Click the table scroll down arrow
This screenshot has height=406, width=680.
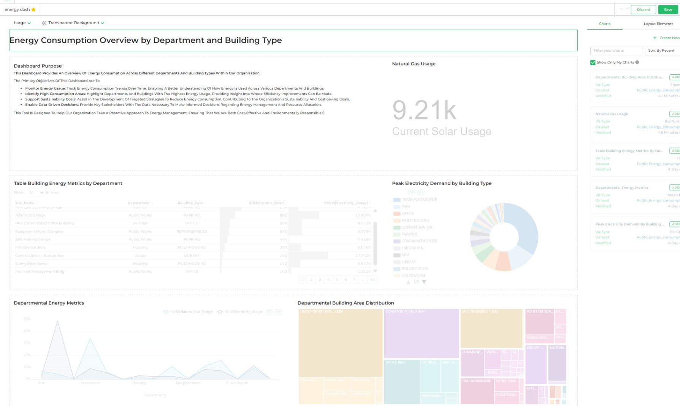pyautogui.click(x=375, y=271)
